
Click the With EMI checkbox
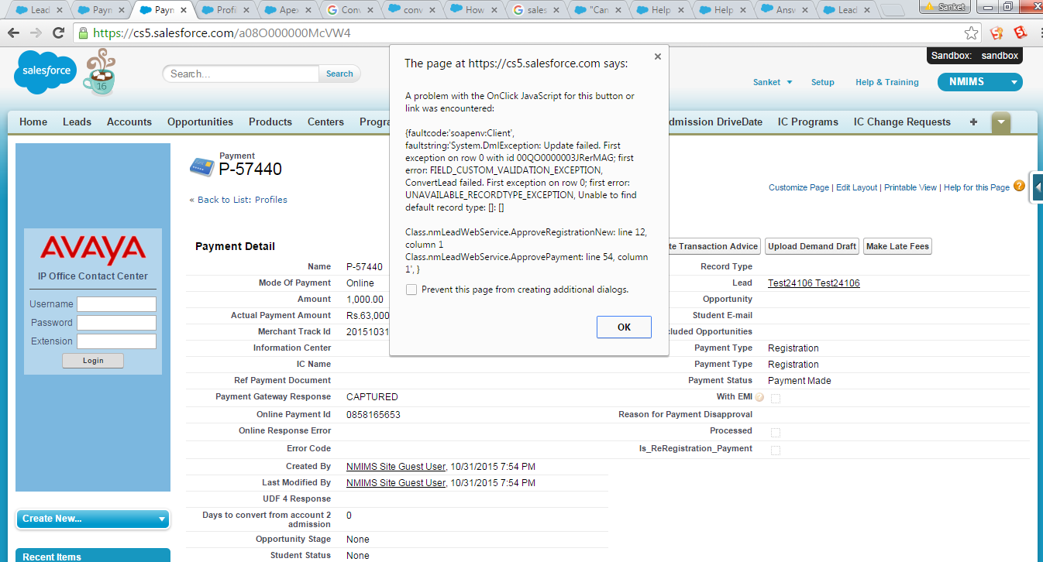tap(776, 398)
